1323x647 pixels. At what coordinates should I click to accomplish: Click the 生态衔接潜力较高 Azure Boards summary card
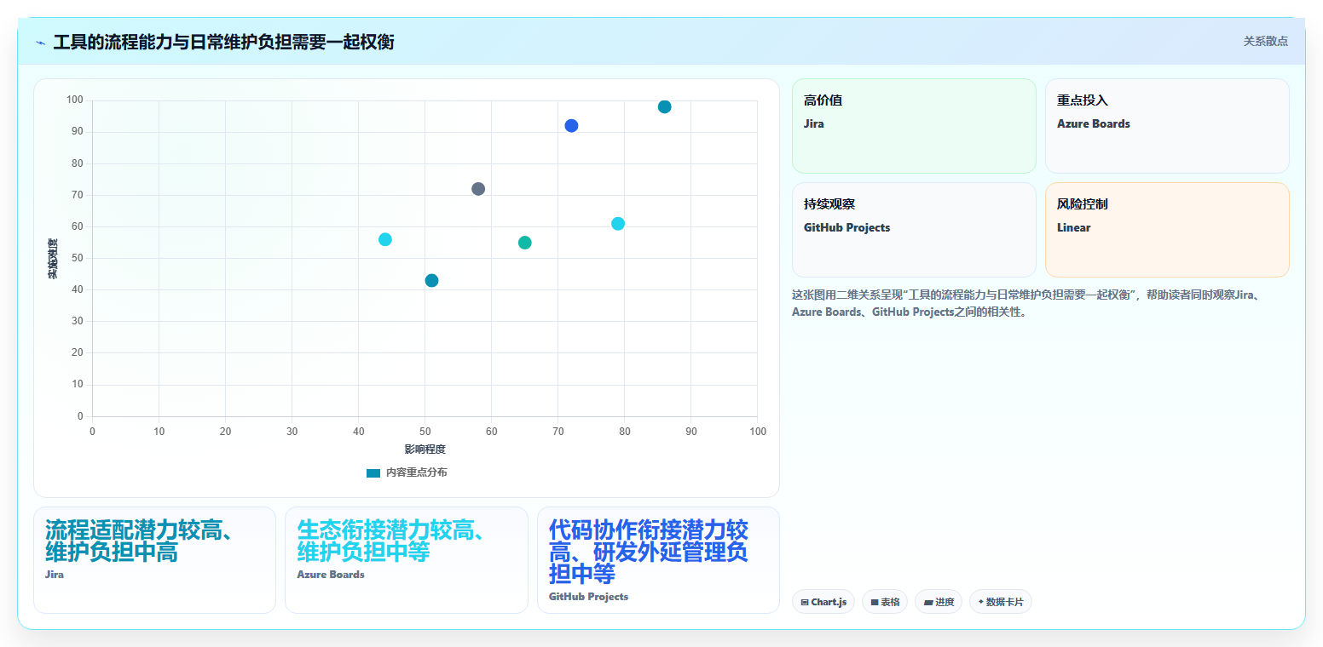pyautogui.click(x=407, y=560)
